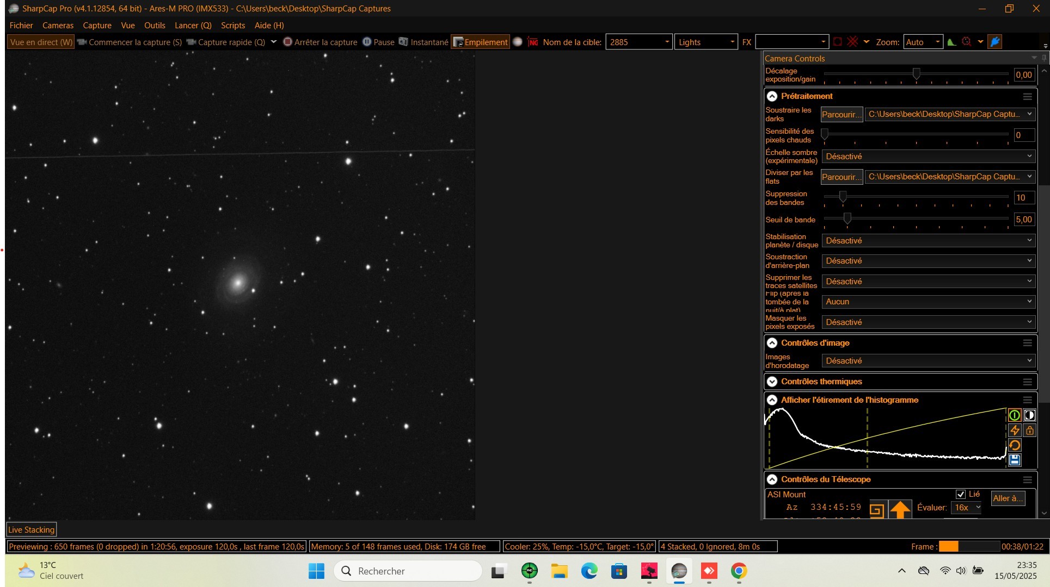The image size is (1050, 587).
Task: Switch to the Live Stacking tab
Action: click(32, 530)
